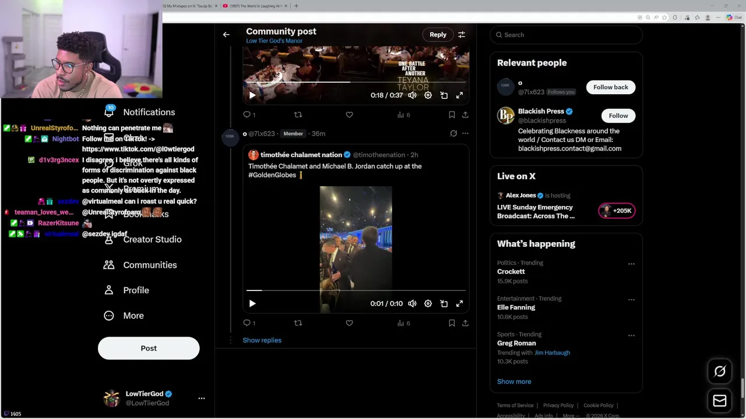
Task: Open more options for Greg Roman trend
Action: [x=631, y=336]
